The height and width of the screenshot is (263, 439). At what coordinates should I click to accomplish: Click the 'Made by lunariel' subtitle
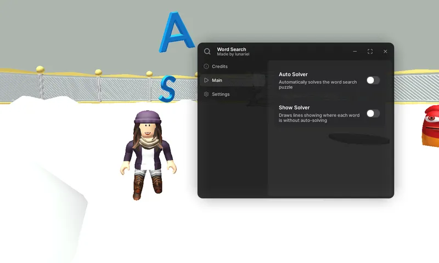click(233, 54)
